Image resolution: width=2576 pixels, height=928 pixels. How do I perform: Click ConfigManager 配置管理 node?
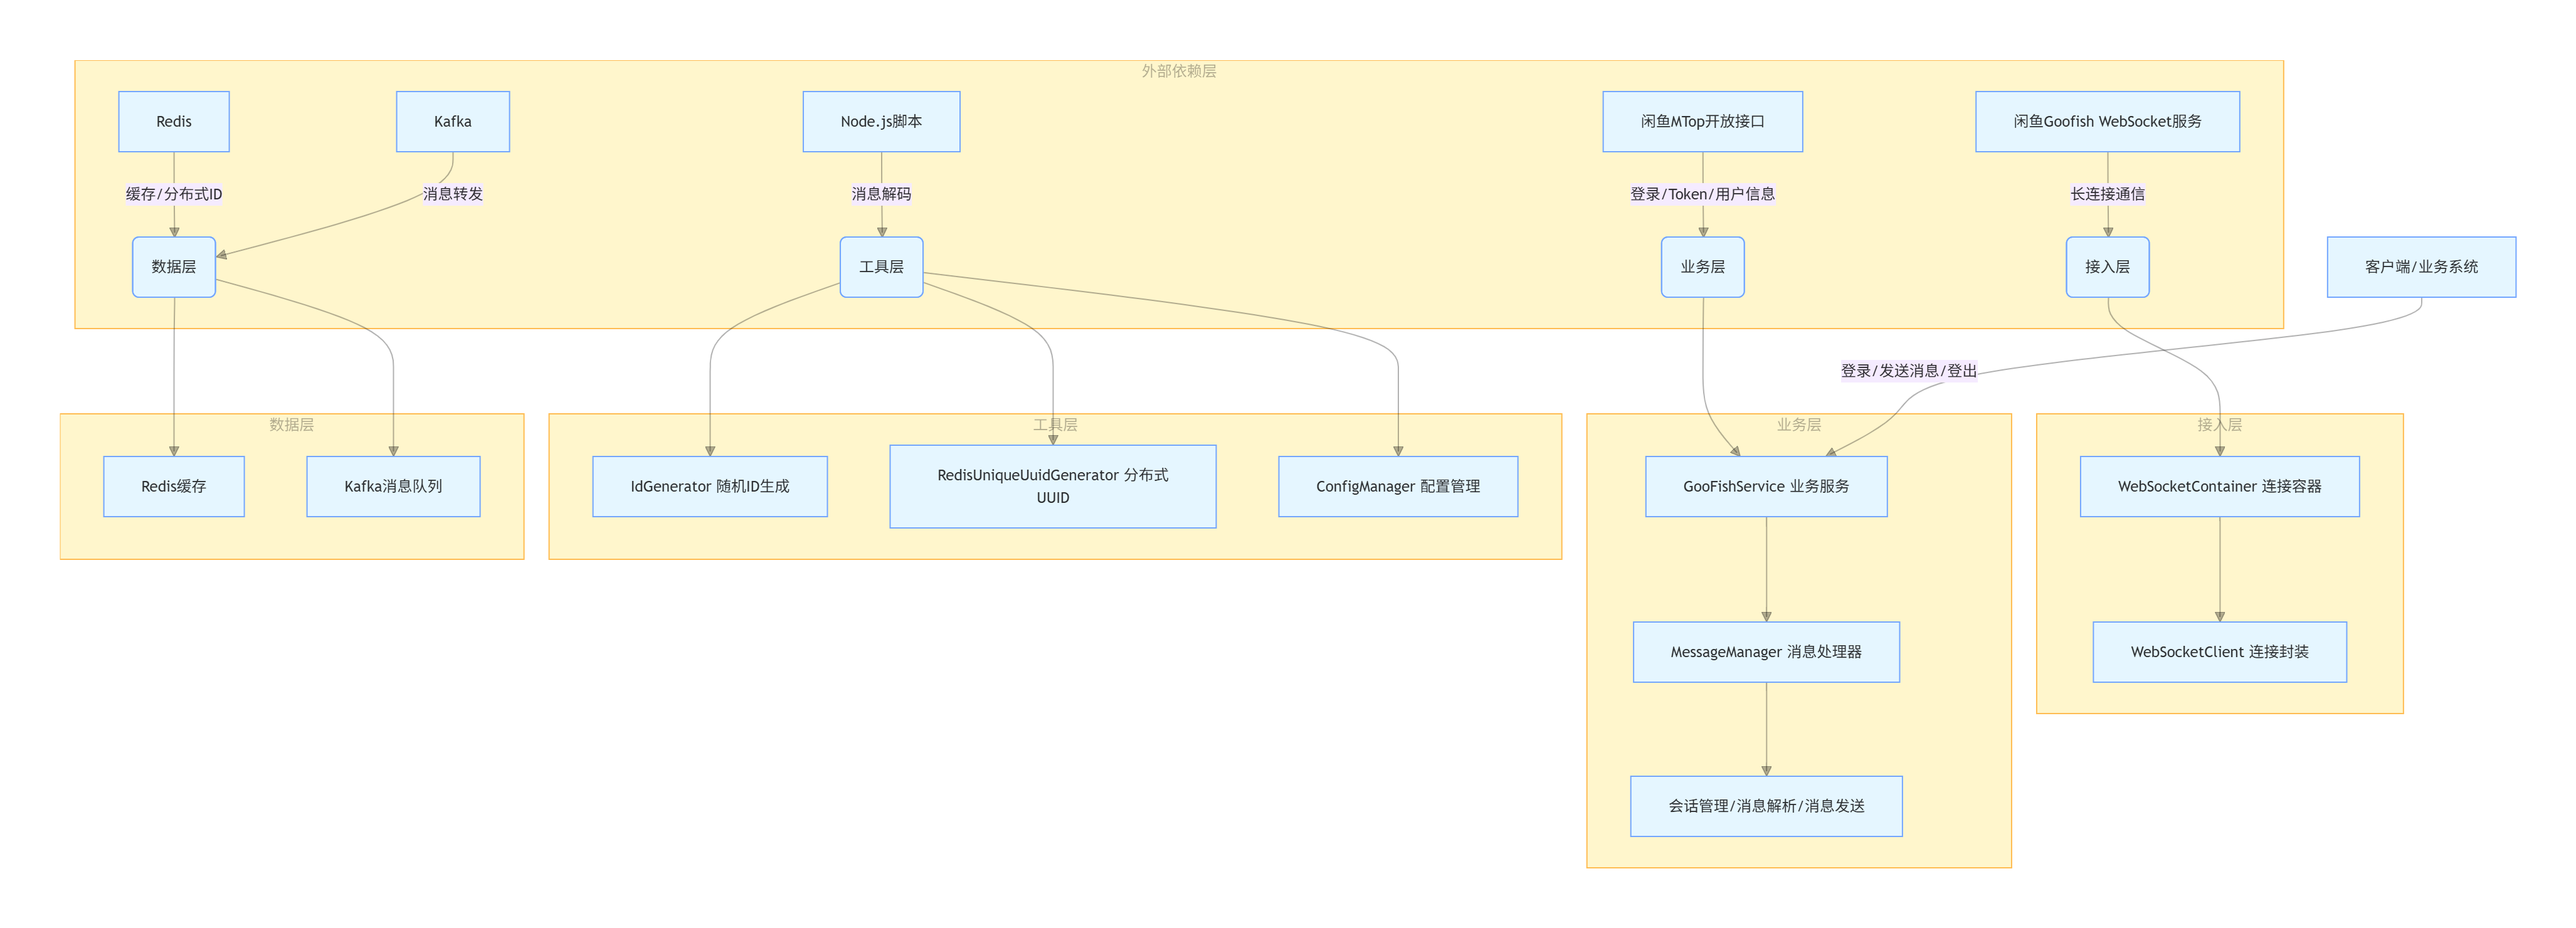(1397, 487)
